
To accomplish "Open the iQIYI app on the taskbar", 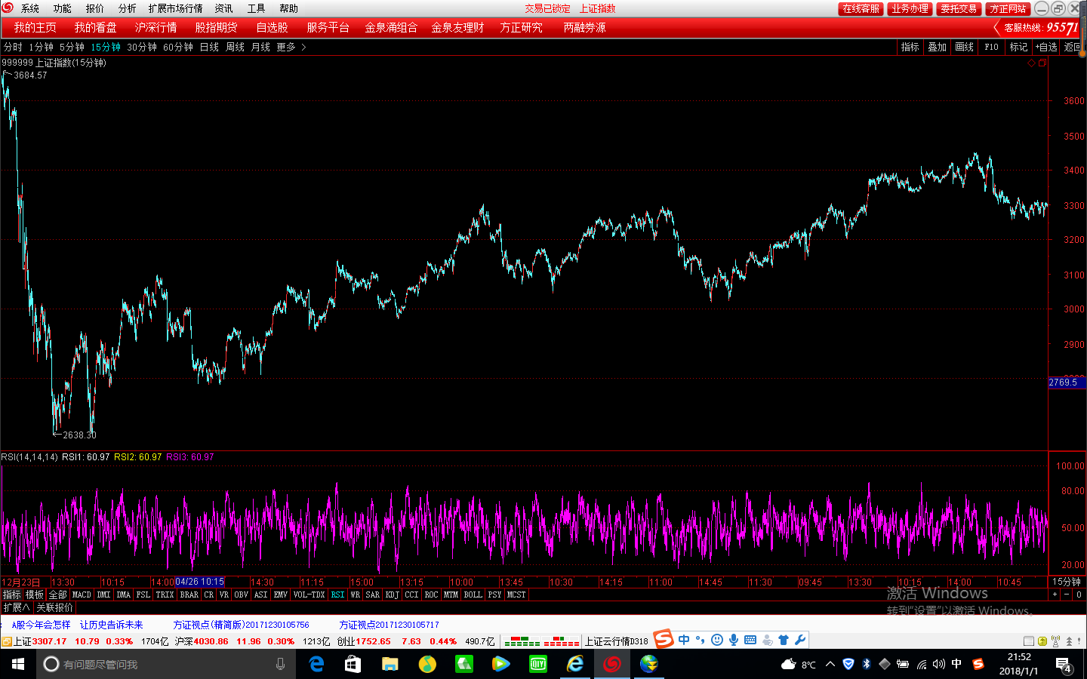I will 538,664.
